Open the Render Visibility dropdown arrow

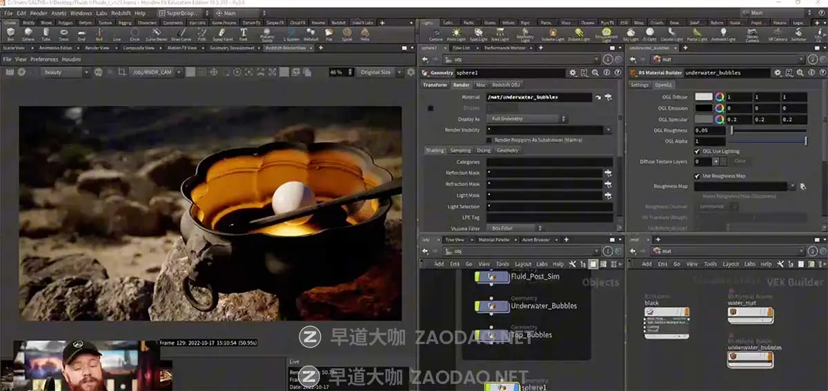click(x=608, y=130)
